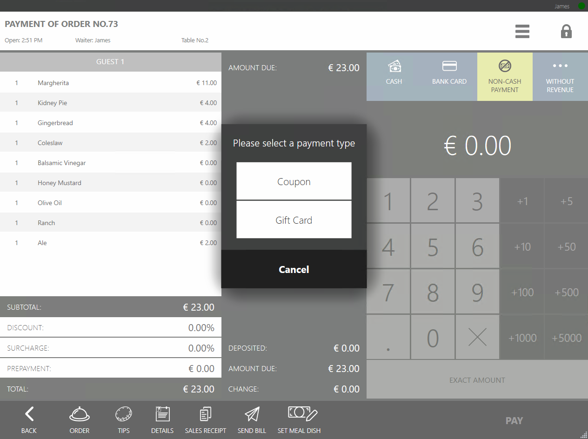
Task: Send bill using paper plane icon
Action: coord(252,420)
